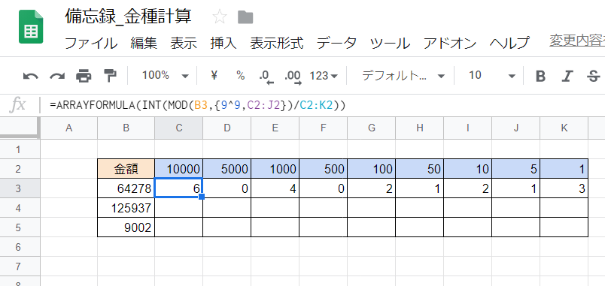Screen dimensions: 605x286
Task: Select column G header
Action: coord(371,128)
